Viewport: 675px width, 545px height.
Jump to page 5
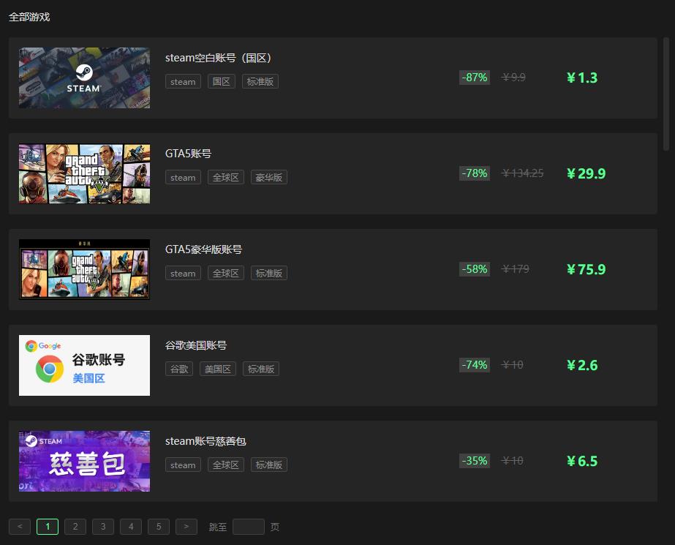(x=159, y=527)
